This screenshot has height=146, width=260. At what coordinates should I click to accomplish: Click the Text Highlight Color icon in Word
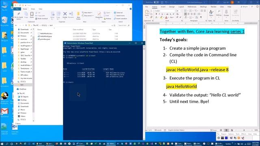161,17
